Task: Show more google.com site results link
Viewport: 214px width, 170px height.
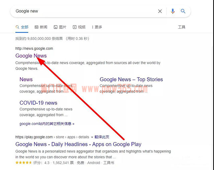Action: 47,124
